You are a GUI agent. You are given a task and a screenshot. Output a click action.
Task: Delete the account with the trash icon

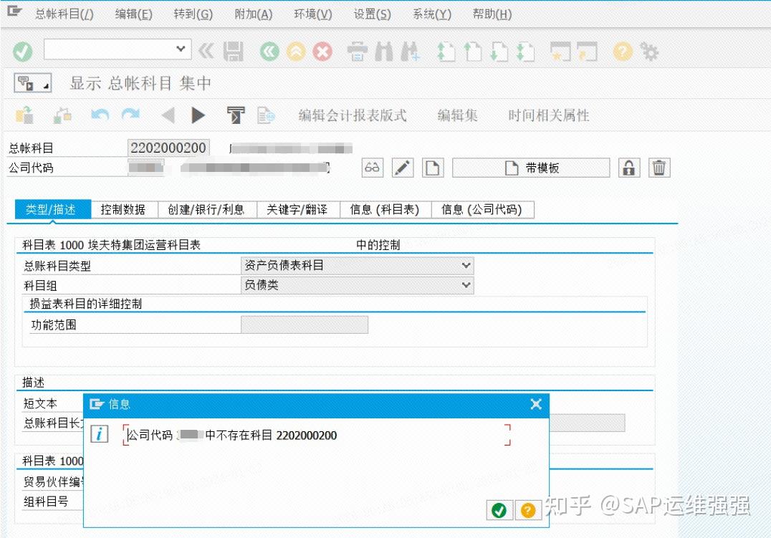coord(659,168)
